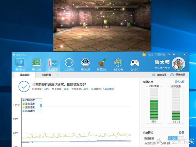This screenshot has width=196, height=147.
Task: Toggle 主板温度 legend entry
Action: 29,107
